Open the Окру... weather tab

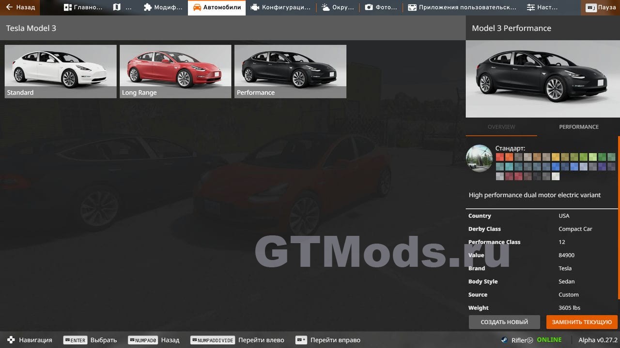tap(337, 7)
